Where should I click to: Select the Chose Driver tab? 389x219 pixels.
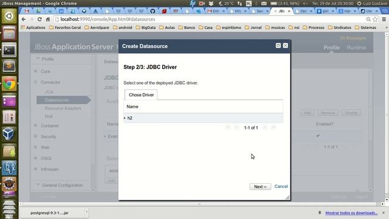141,95
